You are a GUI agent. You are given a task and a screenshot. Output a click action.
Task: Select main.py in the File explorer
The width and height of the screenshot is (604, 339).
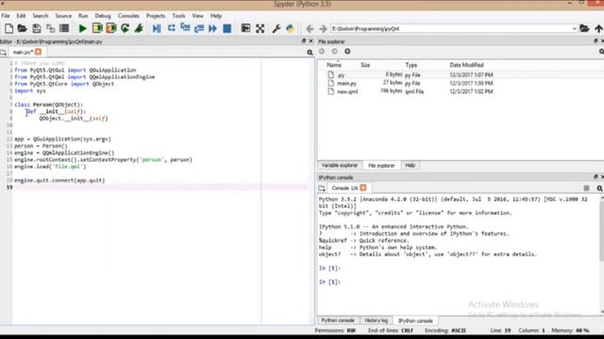pyautogui.click(x=346, y=84)
